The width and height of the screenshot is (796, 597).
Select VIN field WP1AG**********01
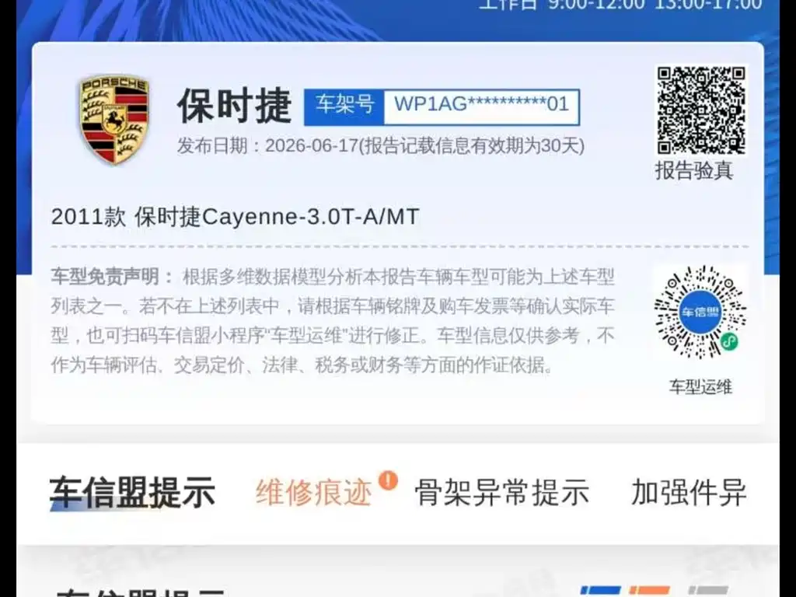(481, 106)
